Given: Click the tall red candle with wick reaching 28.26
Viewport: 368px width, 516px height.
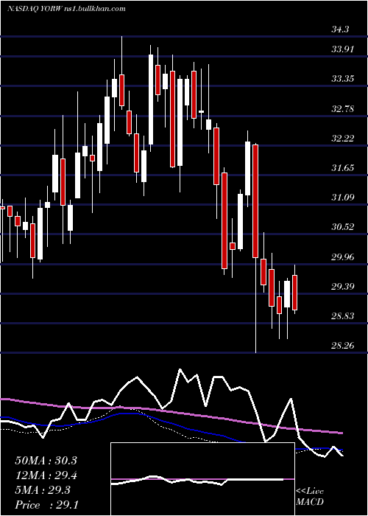Looking at the screenshot, I should 255,201.
